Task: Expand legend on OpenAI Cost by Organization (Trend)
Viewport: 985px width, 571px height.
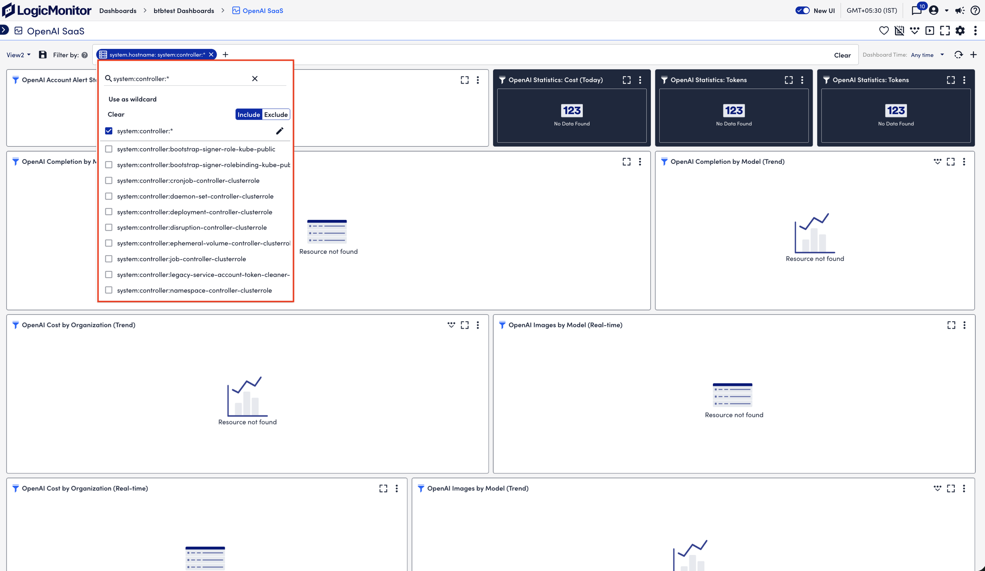Action: [x=451, y=325]
